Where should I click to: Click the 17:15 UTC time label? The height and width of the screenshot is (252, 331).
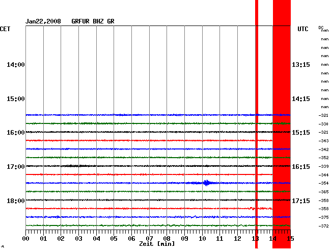click(x=301, y=200)
